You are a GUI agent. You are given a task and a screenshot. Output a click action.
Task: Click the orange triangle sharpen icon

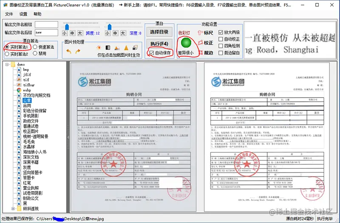click(x=126, y=47)
